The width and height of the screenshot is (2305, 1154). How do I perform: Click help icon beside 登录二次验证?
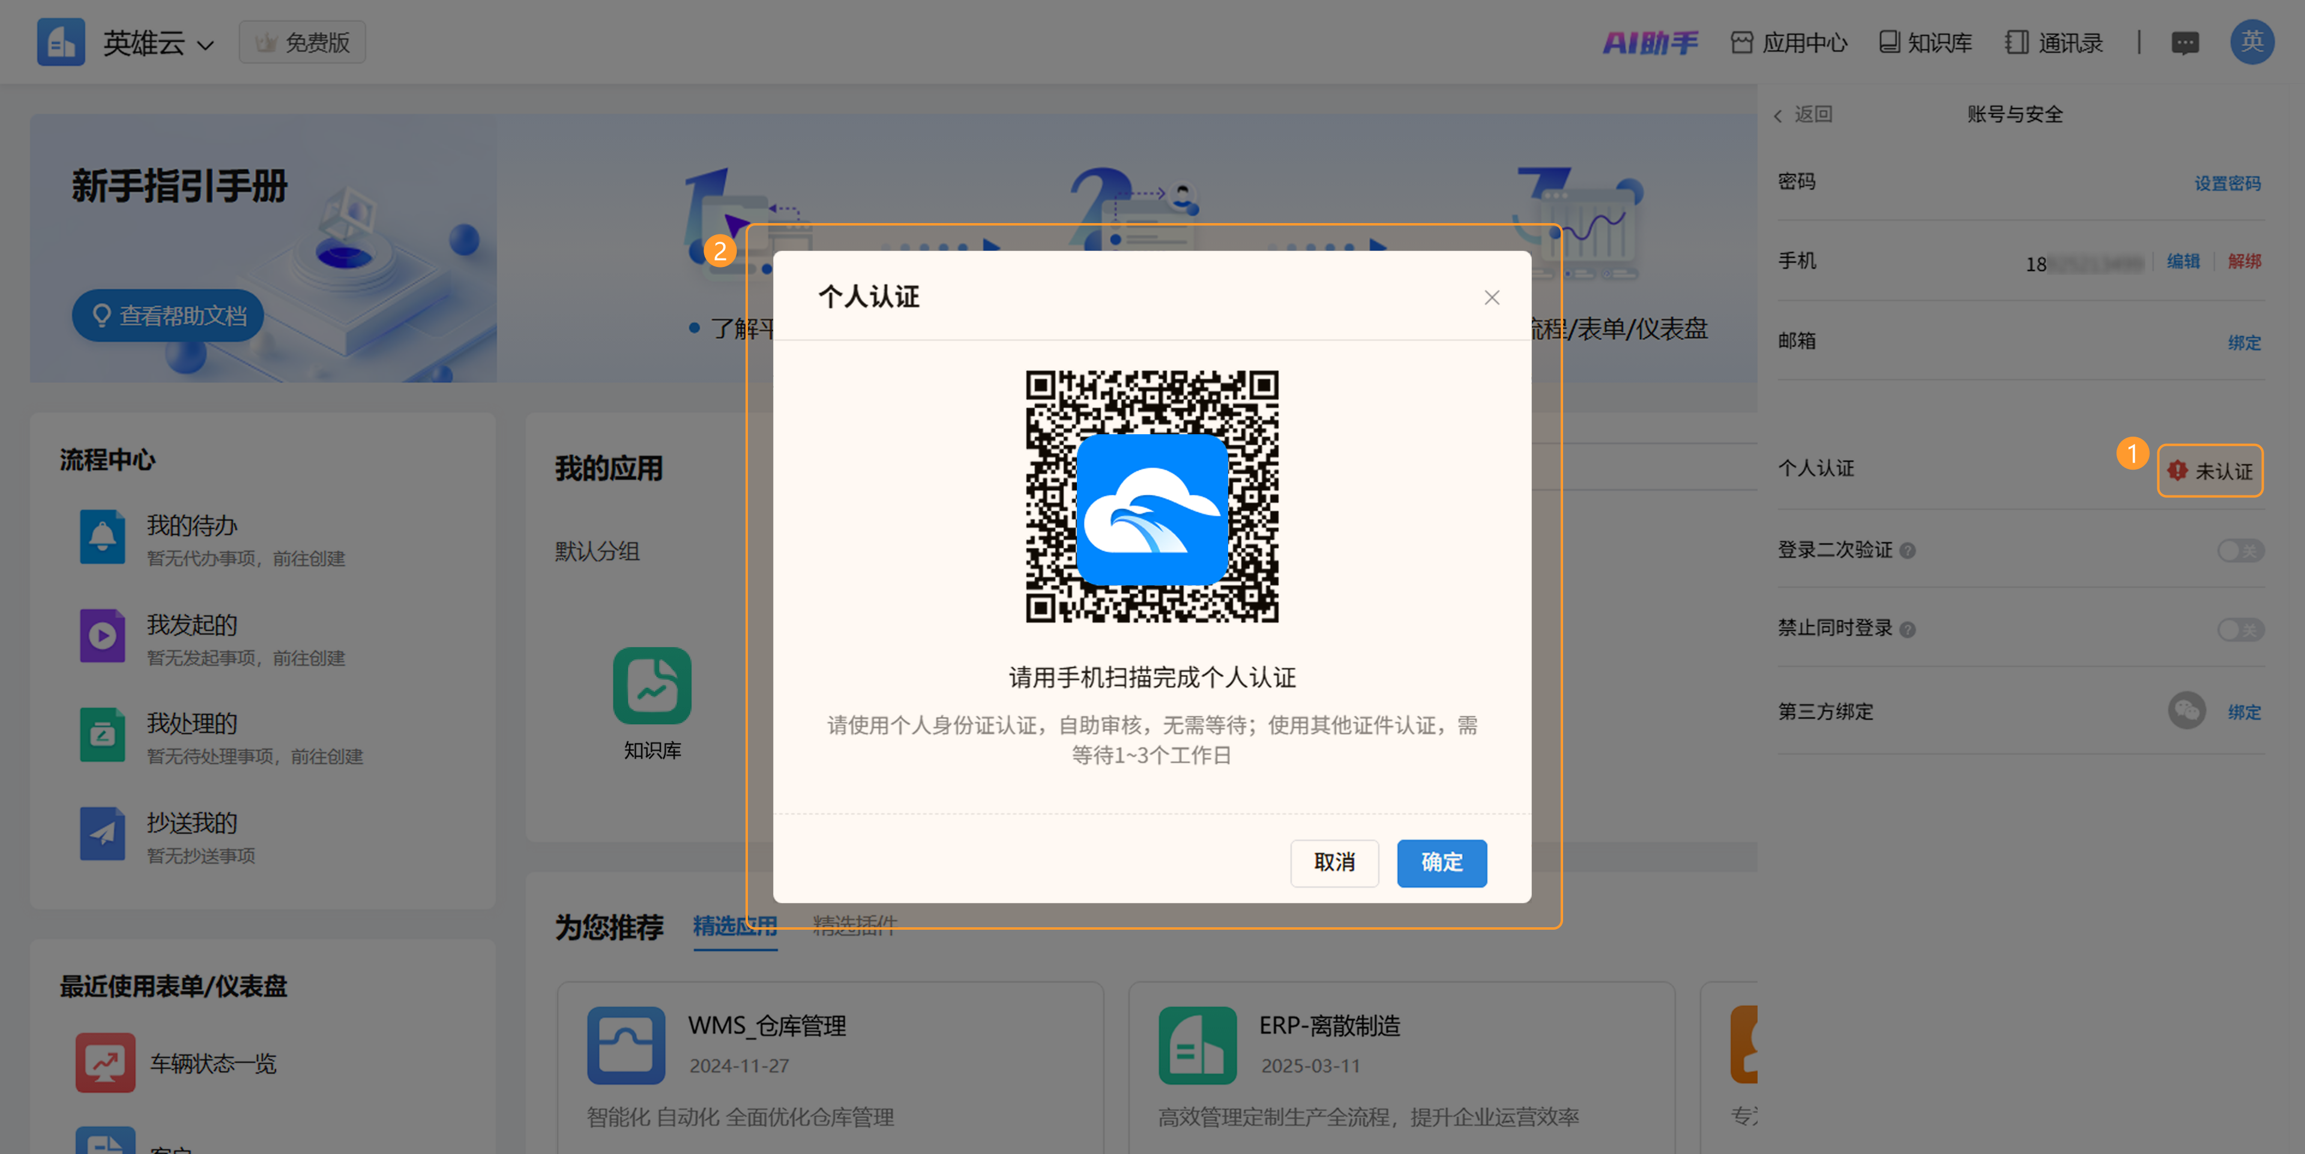(x=1907, y=551)
